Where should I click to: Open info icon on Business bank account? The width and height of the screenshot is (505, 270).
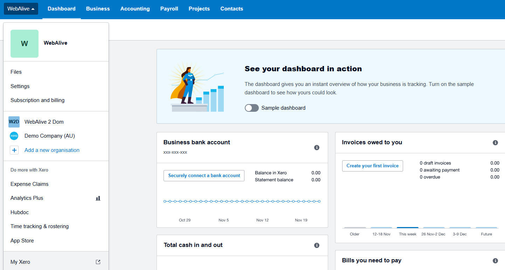[x=317, y=148]
